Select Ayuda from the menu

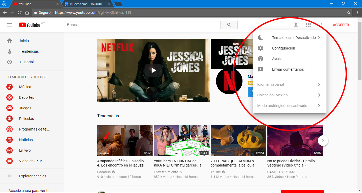tap(290, 59)
